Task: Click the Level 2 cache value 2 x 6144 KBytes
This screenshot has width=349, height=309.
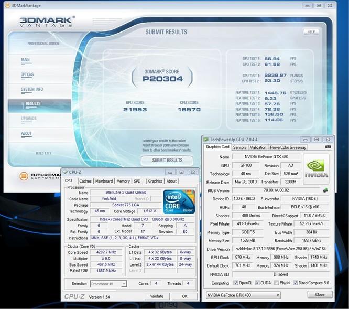Action: [x=160, y=264]
